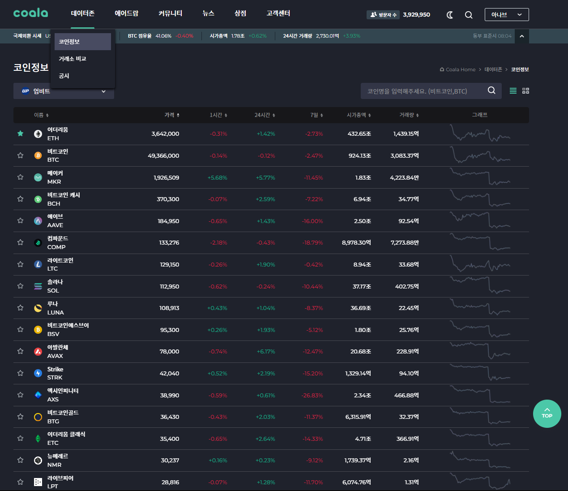Open the 상점 nav menu
Screen dimensions: 568x491
click(x=240, y=13)
